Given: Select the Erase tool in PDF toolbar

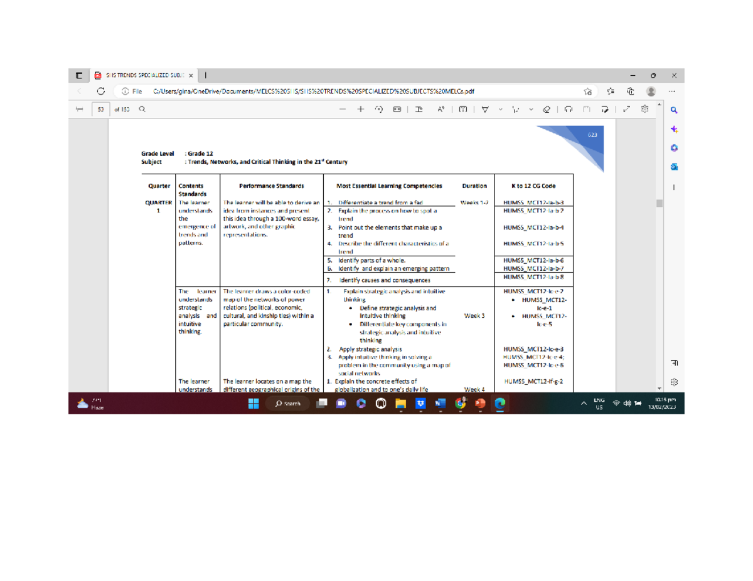Looking at the screenshot, I should (545, 109).
